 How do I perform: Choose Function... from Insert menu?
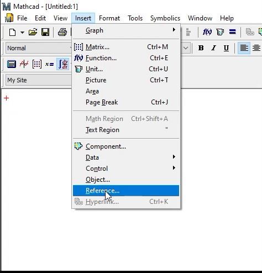pyautogui.click(x=126, y=58)
